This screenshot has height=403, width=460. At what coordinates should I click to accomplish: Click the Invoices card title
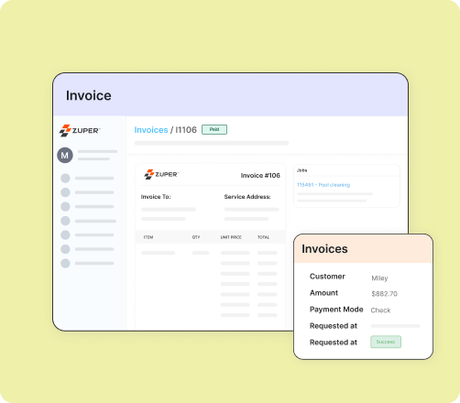click(x=324, y=249)
